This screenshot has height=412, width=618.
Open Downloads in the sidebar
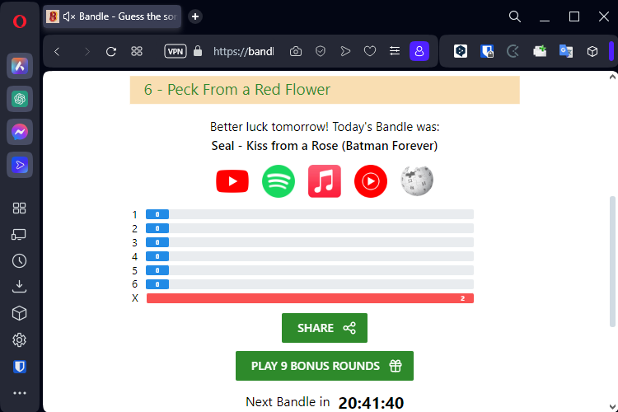coord(19,287)
